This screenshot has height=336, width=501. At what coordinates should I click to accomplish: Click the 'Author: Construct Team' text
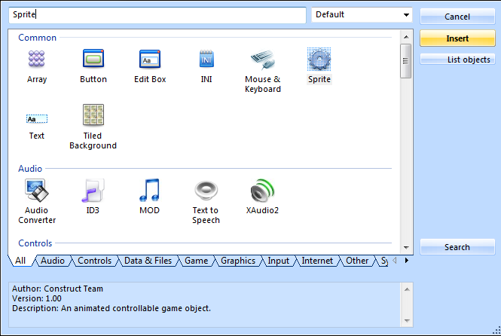pyautogui.click(x=57, y=289)
